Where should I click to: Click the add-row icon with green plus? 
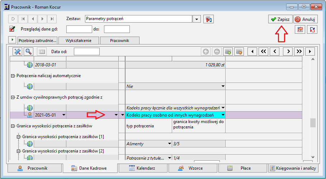(x=228, y=52)
